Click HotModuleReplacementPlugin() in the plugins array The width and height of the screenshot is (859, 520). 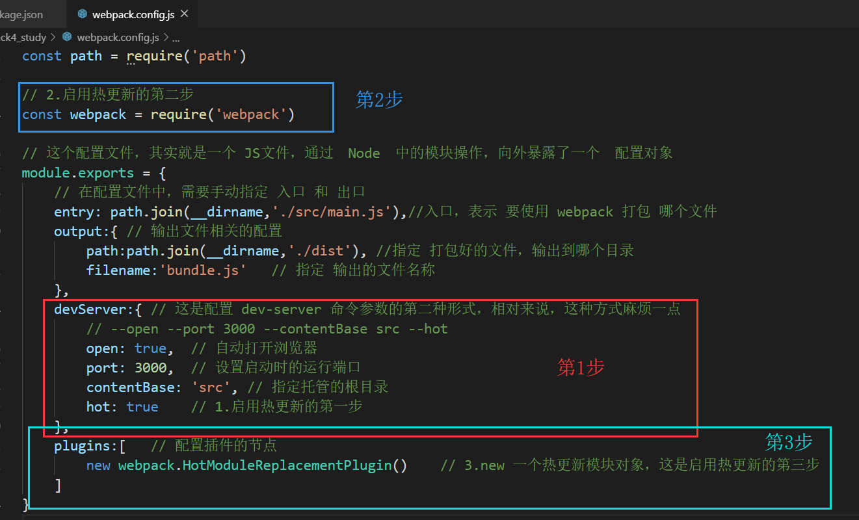click(x=295, y=465)
